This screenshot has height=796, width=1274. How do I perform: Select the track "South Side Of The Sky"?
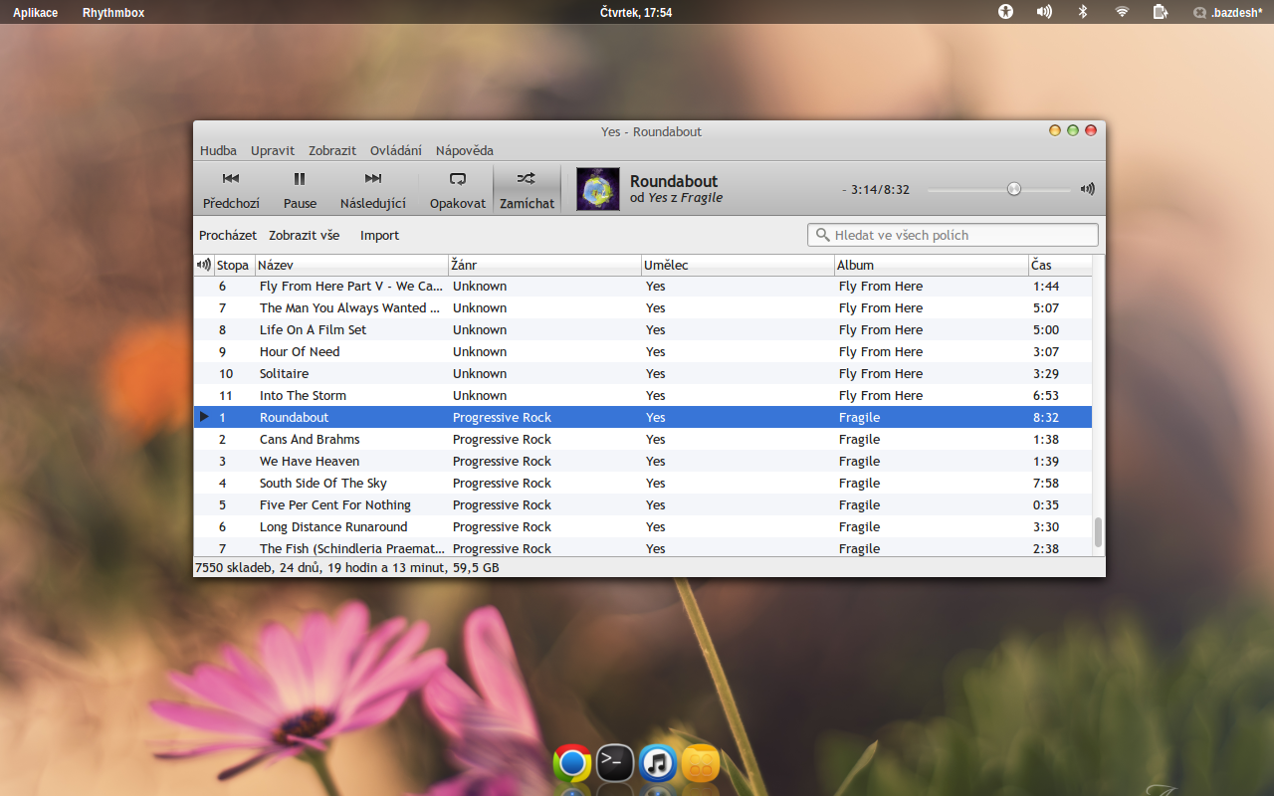pos(643,484)
